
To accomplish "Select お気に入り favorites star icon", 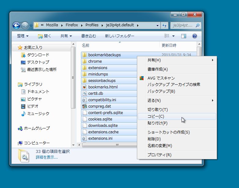I will 20,48.
